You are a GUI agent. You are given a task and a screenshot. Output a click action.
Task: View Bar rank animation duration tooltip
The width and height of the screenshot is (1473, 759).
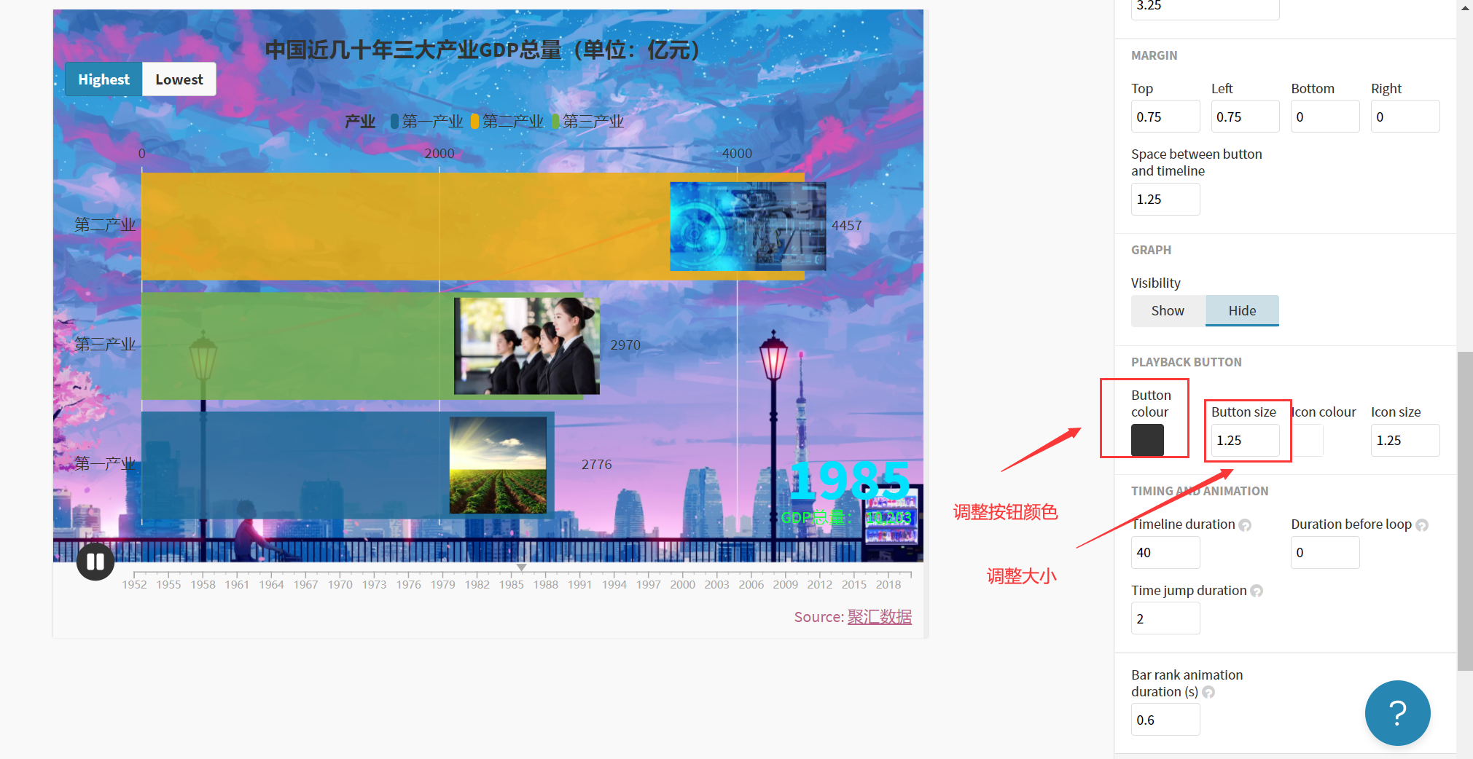(x=1208, y=692)
